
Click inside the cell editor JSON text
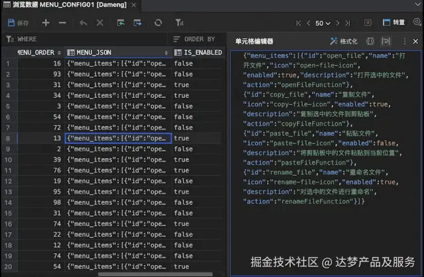[x=325, y=129]
